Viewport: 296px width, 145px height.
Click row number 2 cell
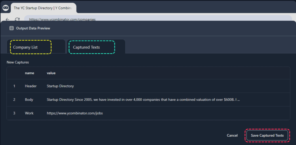pyautogui.click(x=14, y=100)
